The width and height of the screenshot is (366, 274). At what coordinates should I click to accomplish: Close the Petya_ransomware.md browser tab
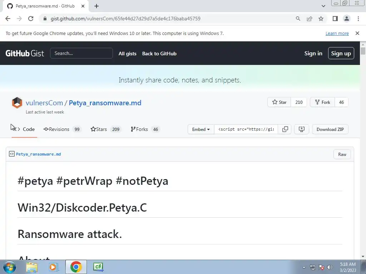(83, 6)
